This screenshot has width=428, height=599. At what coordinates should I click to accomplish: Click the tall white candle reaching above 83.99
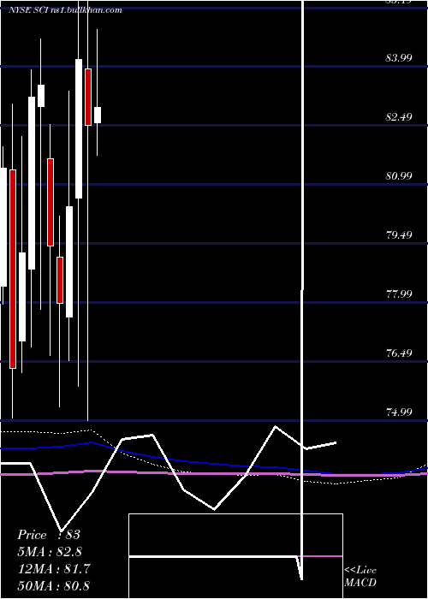tap(79, 128)
